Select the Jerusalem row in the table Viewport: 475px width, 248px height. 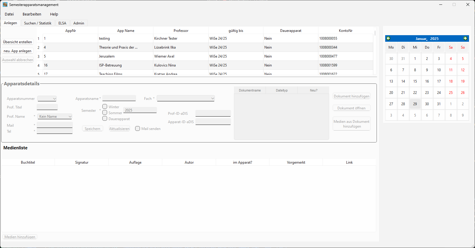(107, 56)
